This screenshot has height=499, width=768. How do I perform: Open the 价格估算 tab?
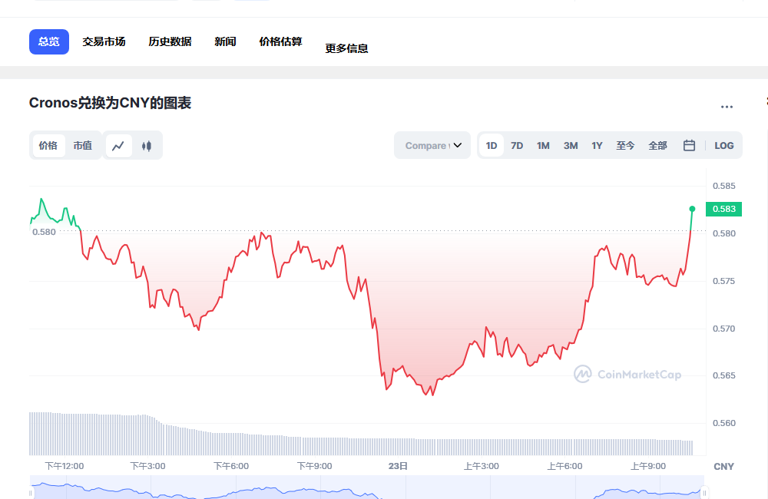[x=280, y=41]
